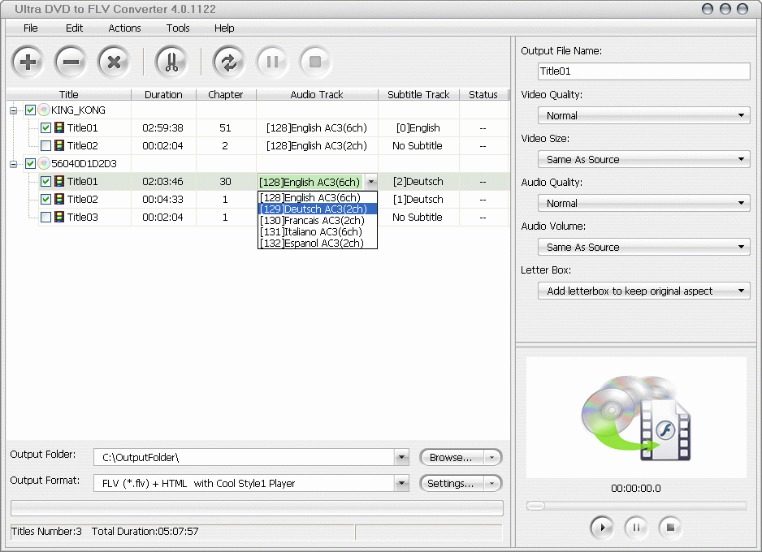The width and height of the screenshot is (762, 552).
Task: Click the 56040D1D2D3 disc icon
Action: click(44, 164)
